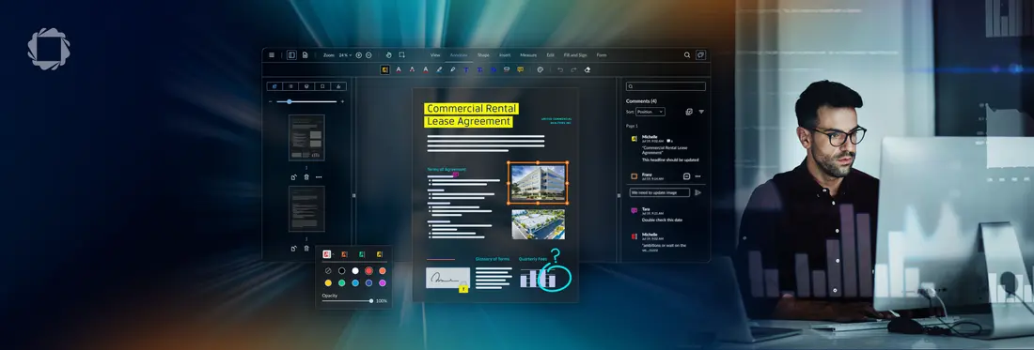This screenshot has width=1034, height=350.
Task: Switch to the Annotate tab
Action: click(459, 55)
